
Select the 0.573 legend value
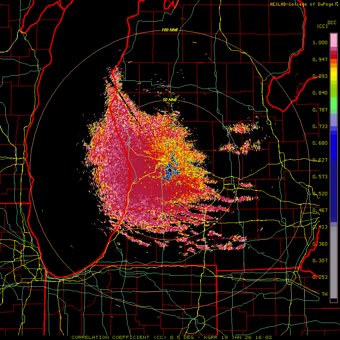coord(320,177)
